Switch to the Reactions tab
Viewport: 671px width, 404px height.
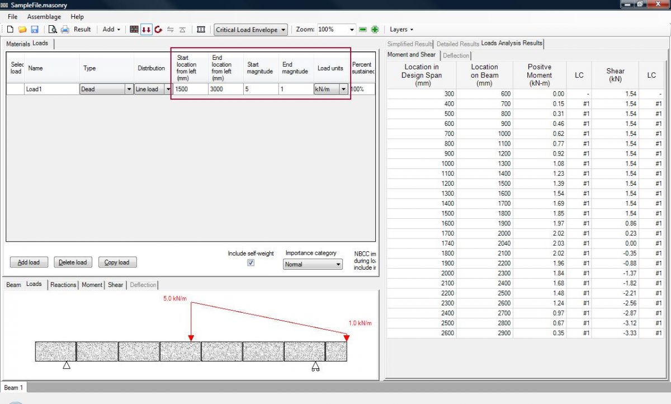pyautogui.click(x=63, y=285)
